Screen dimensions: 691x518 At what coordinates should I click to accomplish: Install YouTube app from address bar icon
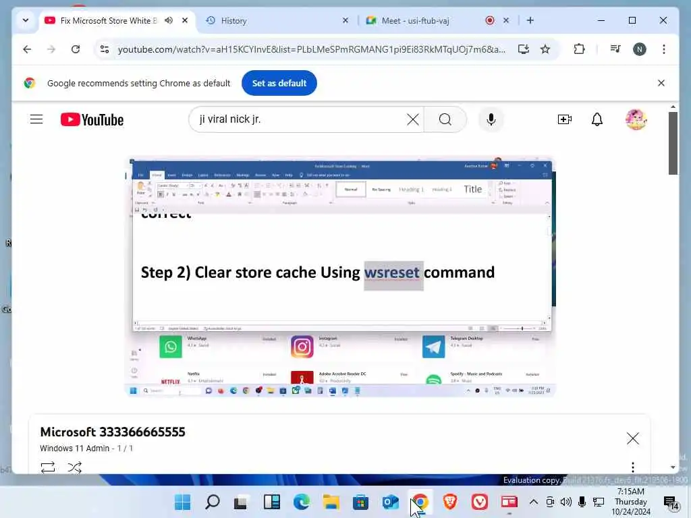click(x=523, y=49)
